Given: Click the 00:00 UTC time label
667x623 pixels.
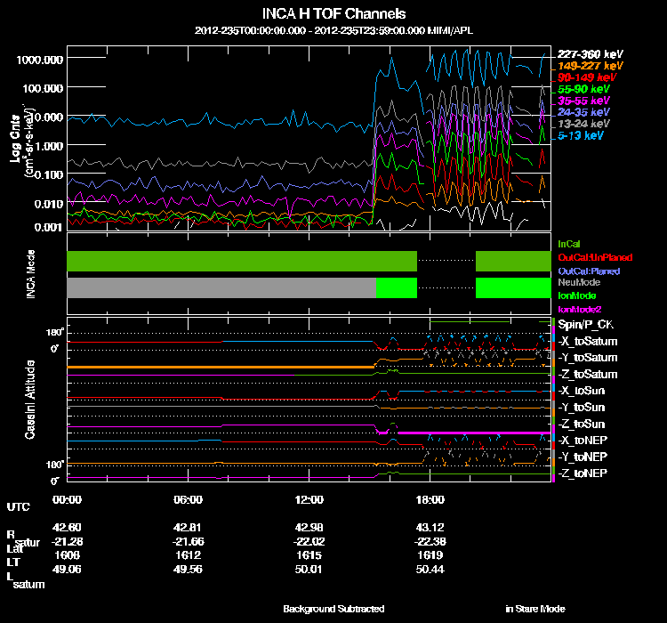Looking at the screenshot, I should (x=67, y=499).
